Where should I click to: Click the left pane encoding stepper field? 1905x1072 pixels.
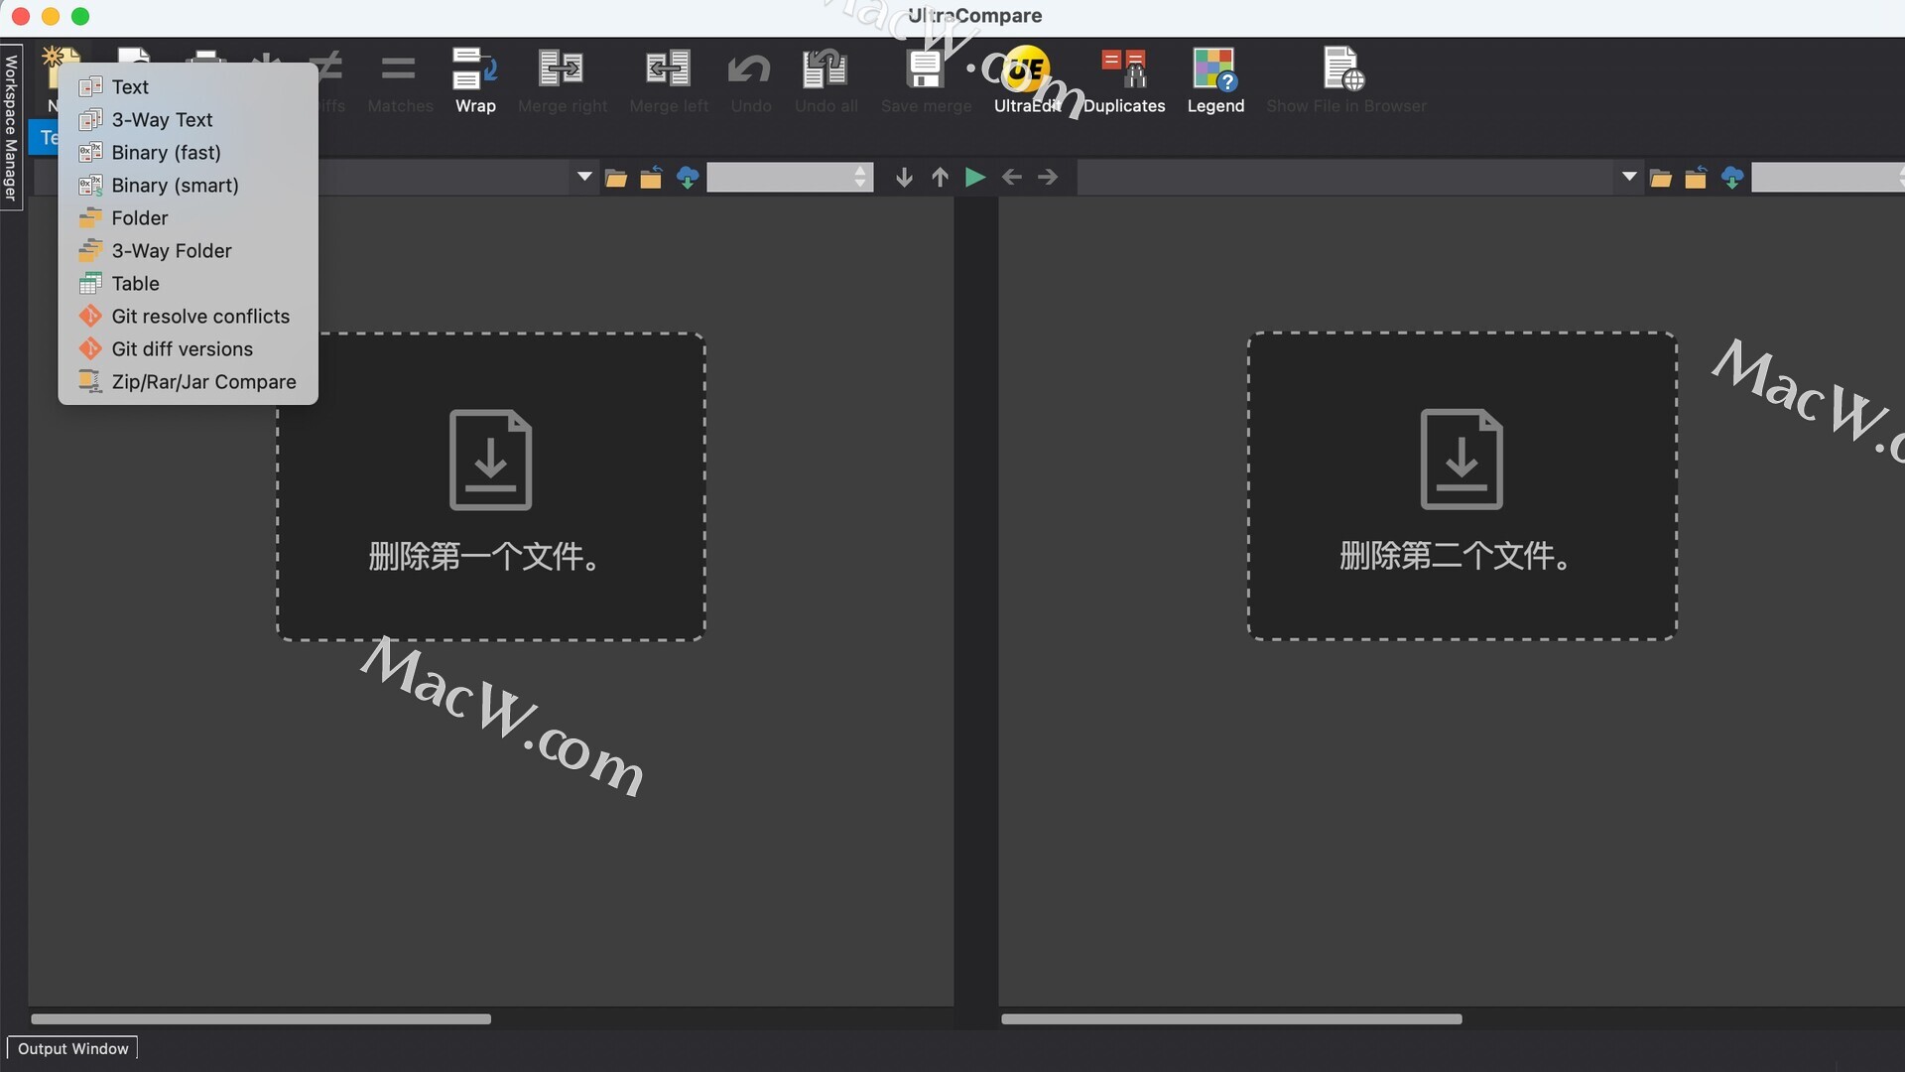click(x=790, y=177)
